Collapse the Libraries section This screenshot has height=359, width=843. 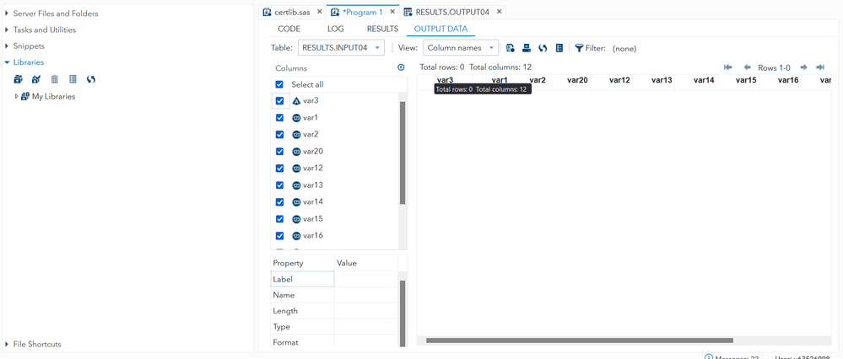click(7, 62)
